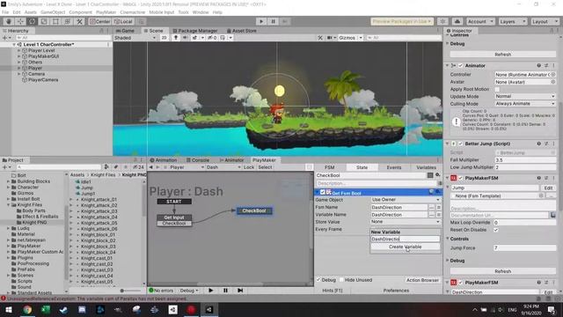Click PlayMaker editor play button
Screen dimensions: 563x317
211,291
